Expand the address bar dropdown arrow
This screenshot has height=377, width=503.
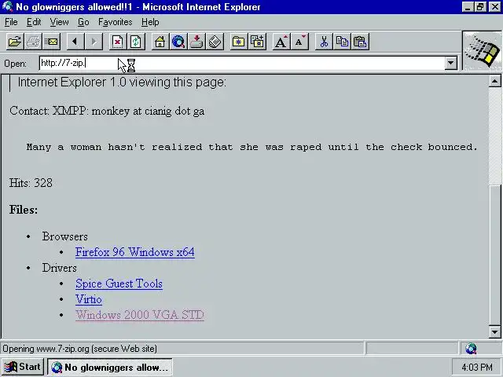[x=450, y=63]
